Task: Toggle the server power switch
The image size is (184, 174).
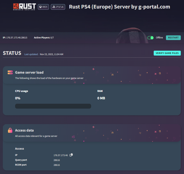Action: 151,38
